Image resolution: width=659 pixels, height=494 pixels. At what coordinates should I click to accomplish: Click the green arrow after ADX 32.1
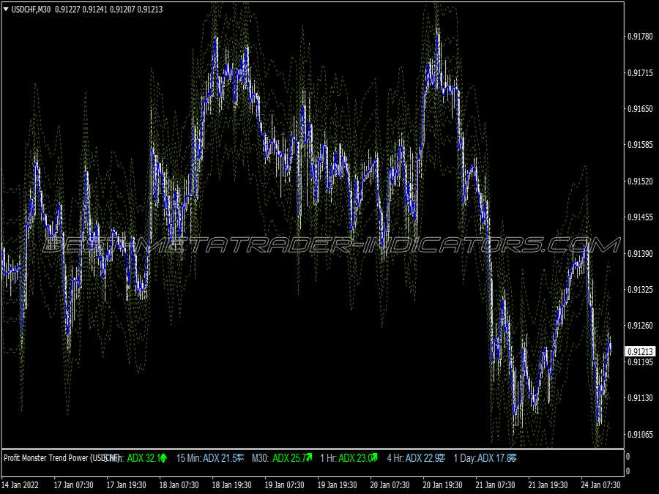pyautogui.click(x=163, y=458)
